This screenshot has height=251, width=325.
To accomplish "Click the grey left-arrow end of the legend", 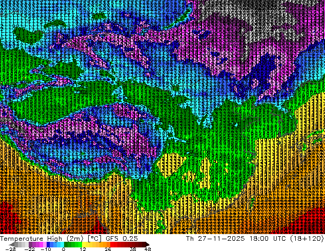I will 12,244.
